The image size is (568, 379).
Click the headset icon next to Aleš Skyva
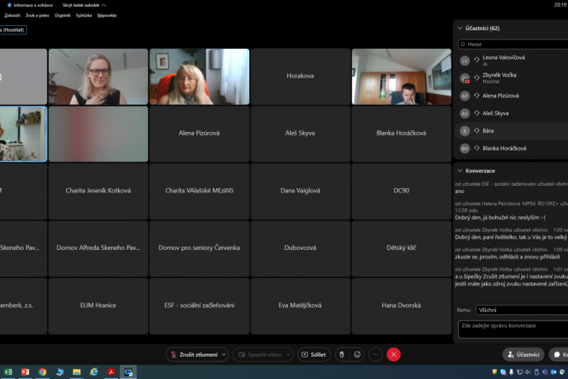point(477,113)
